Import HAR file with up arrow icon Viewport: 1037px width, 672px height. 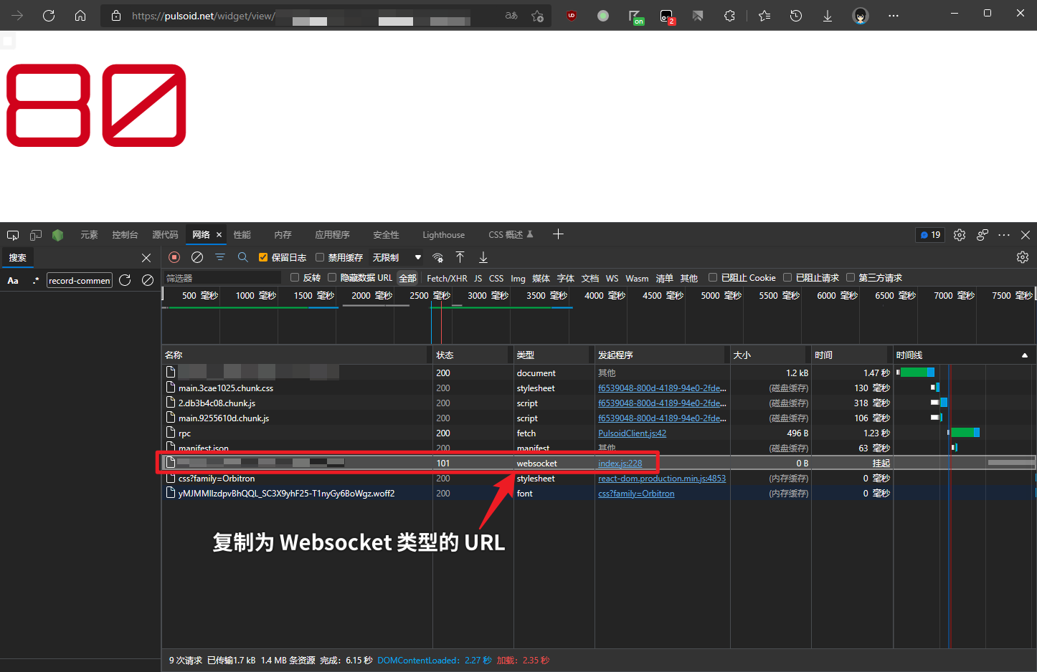[460, 257]
